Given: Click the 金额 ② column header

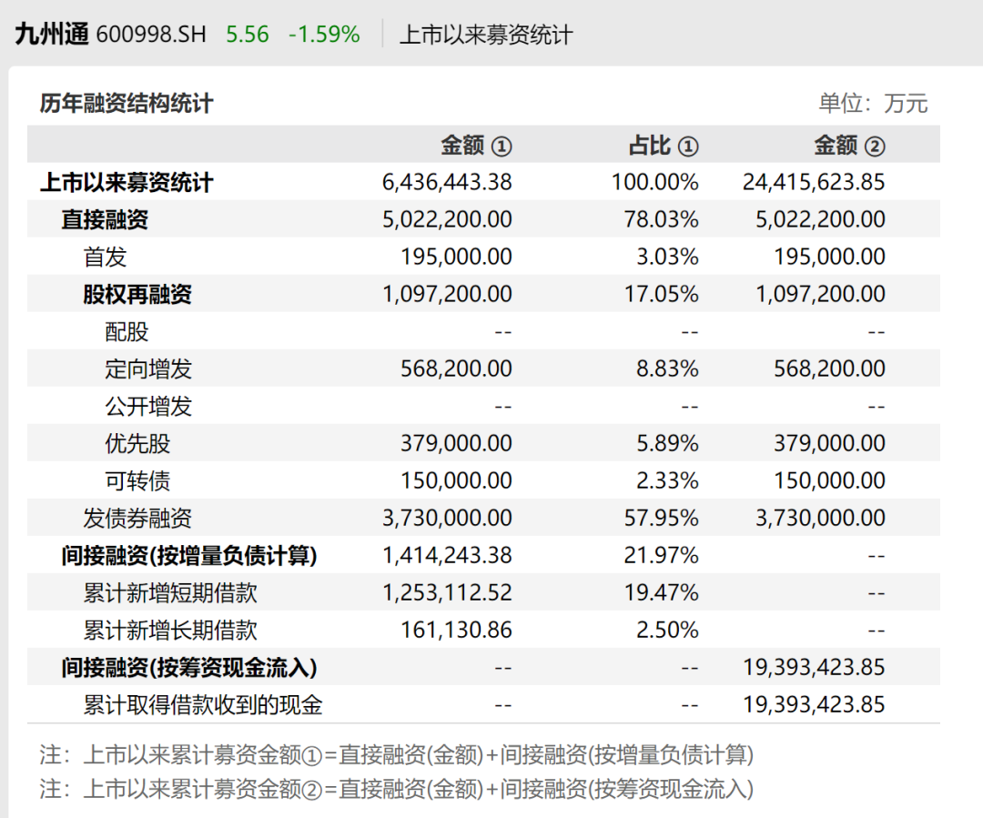Looking at the screenshot, I should point(849,146).
